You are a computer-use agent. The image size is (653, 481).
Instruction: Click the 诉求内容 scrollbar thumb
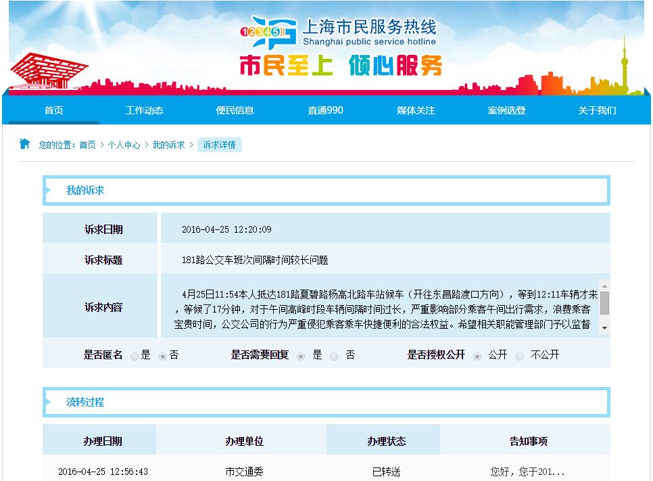[605, 303]
